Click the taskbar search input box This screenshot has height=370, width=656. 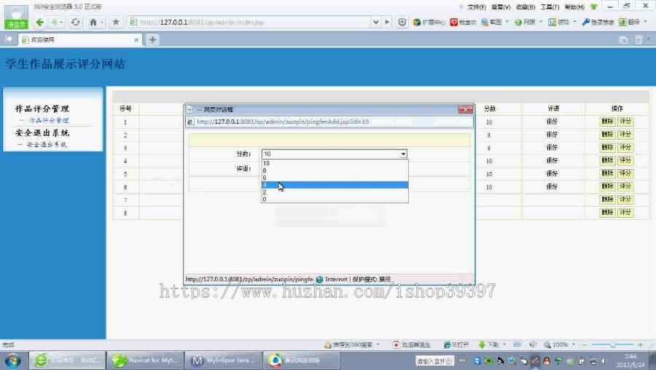coord(434,361)
